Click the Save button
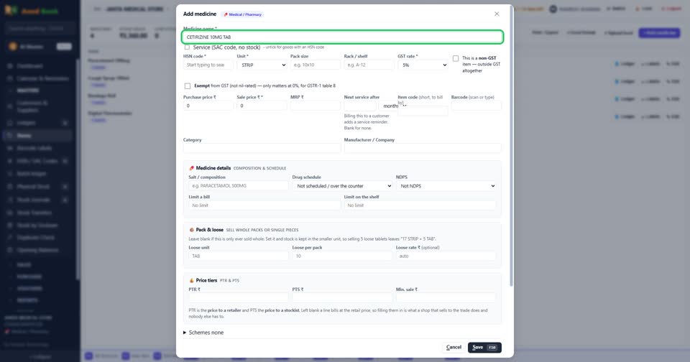Screen dimensions: 690x362 coord(484,348)
